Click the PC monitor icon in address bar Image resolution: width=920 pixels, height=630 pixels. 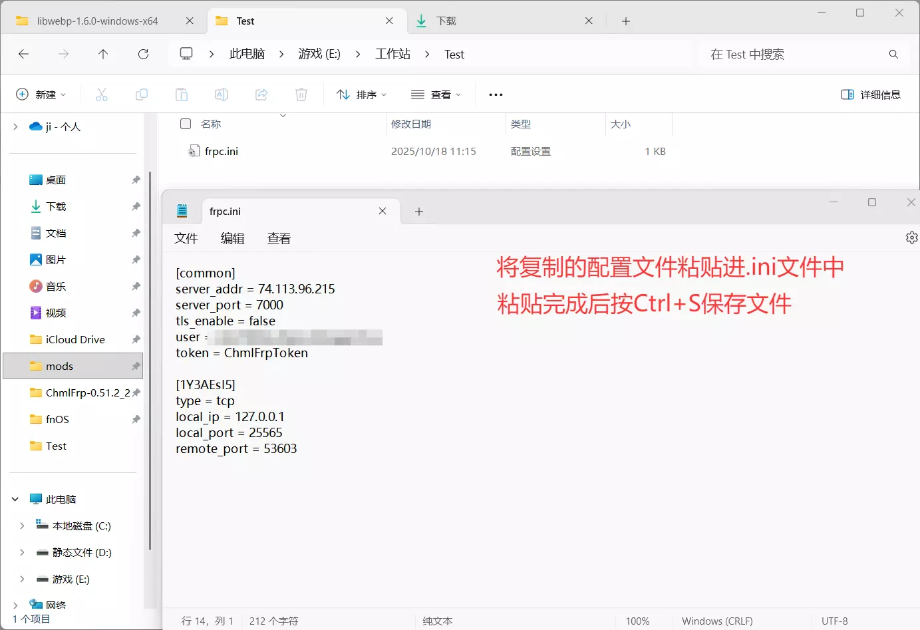click(x=186, y=54)
